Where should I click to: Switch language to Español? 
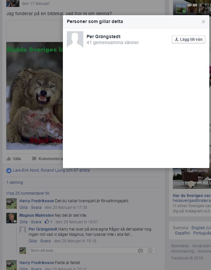[182, 233]
